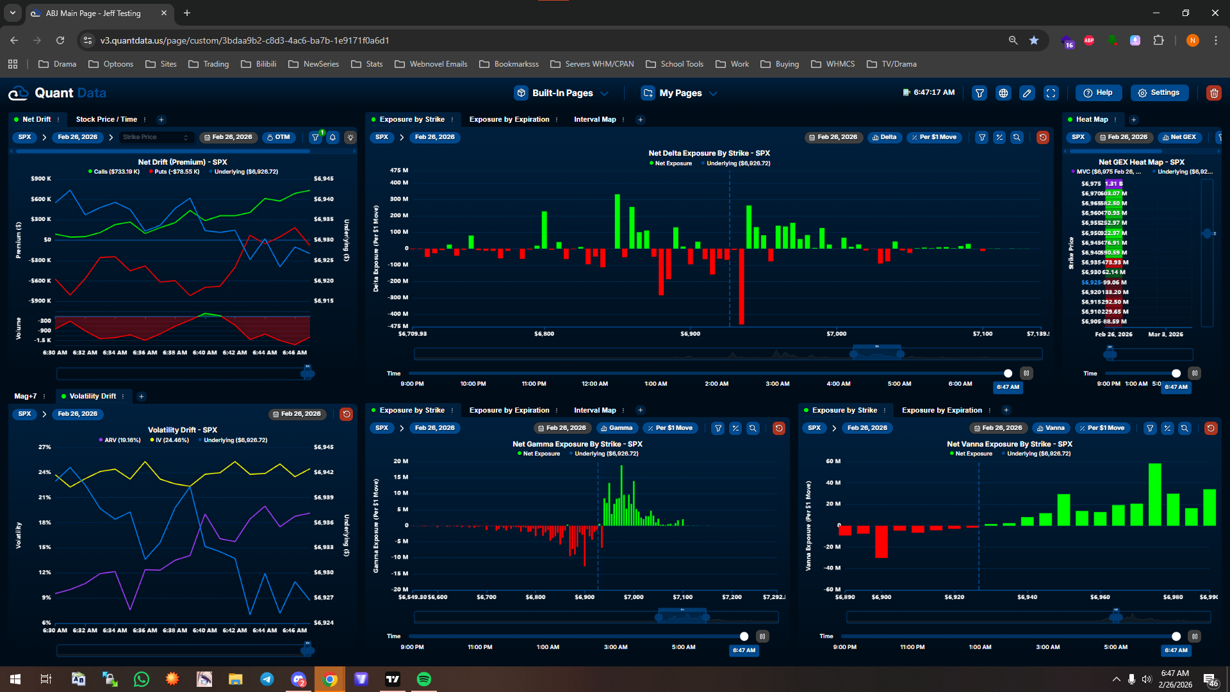
Task: Switch to Interval Map tab in top center panel
Action: (x=594, y=119)
